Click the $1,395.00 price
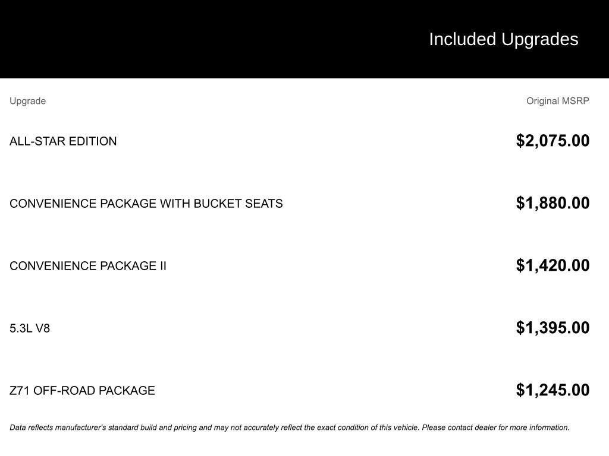The image size is (609, 456). [x=553, y=328]
